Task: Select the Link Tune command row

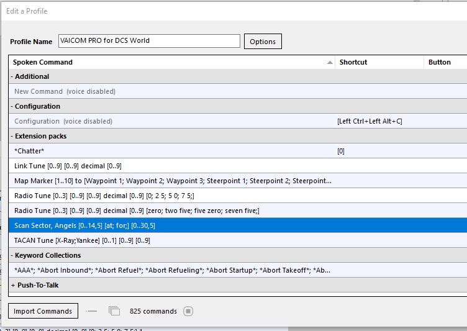Action: [x=238, y=166]
